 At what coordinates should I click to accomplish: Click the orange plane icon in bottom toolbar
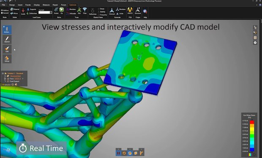coord(136,153)
